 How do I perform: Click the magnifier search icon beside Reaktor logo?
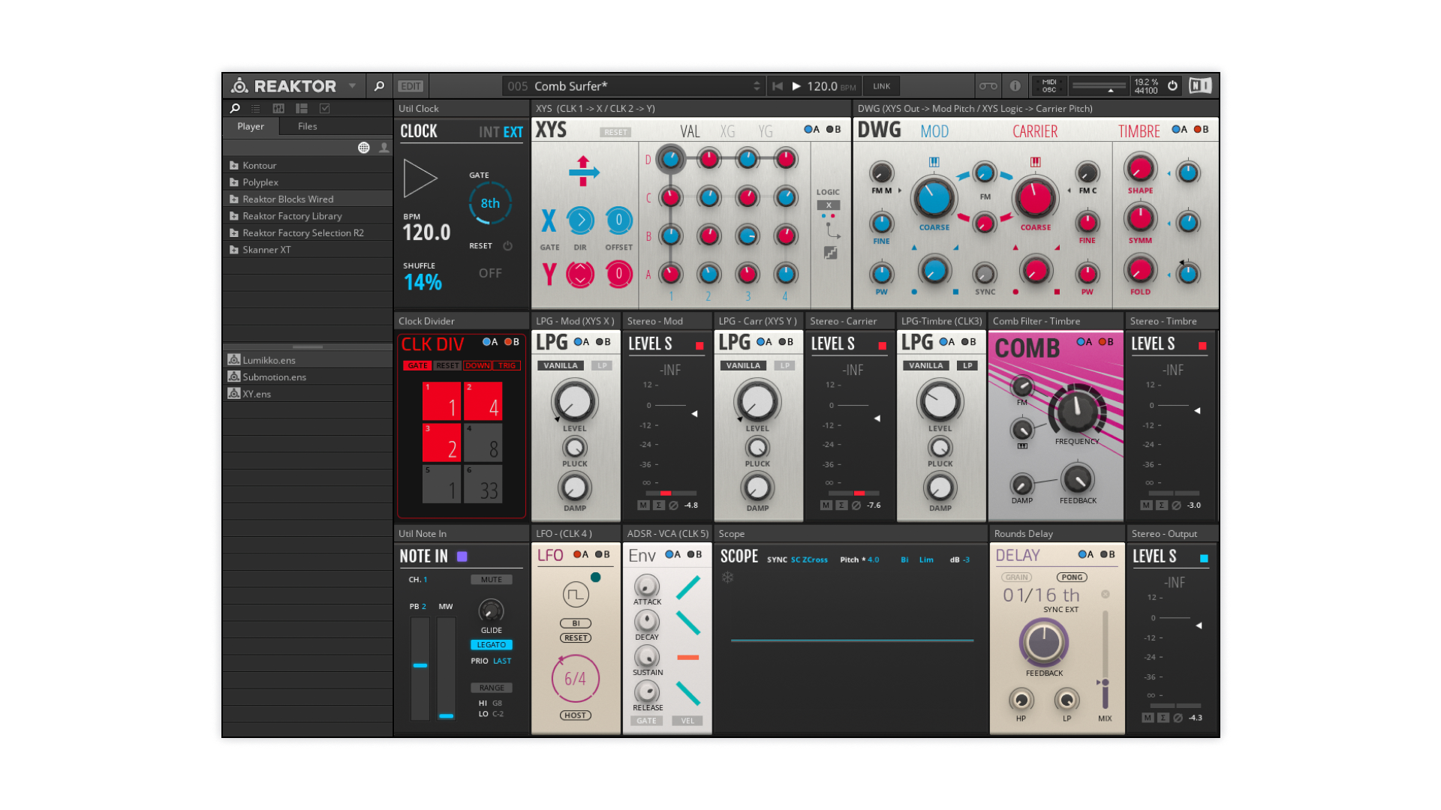click(x=379, y=86)
